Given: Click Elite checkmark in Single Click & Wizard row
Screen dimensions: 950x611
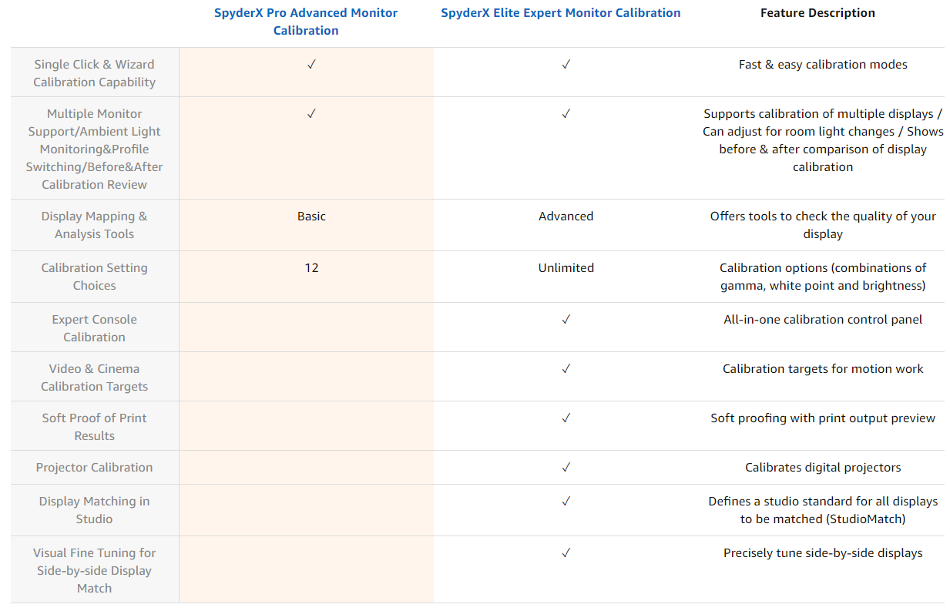Looking at the screenshot, I should point(566,65).
